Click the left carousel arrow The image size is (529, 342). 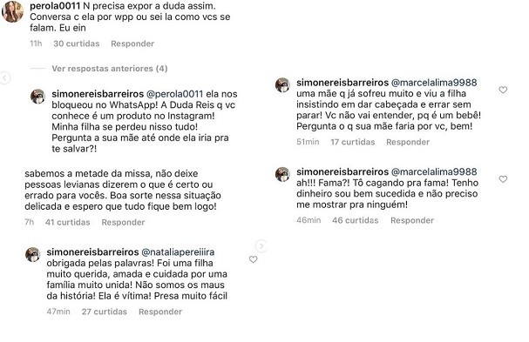(x=4, y=77)
